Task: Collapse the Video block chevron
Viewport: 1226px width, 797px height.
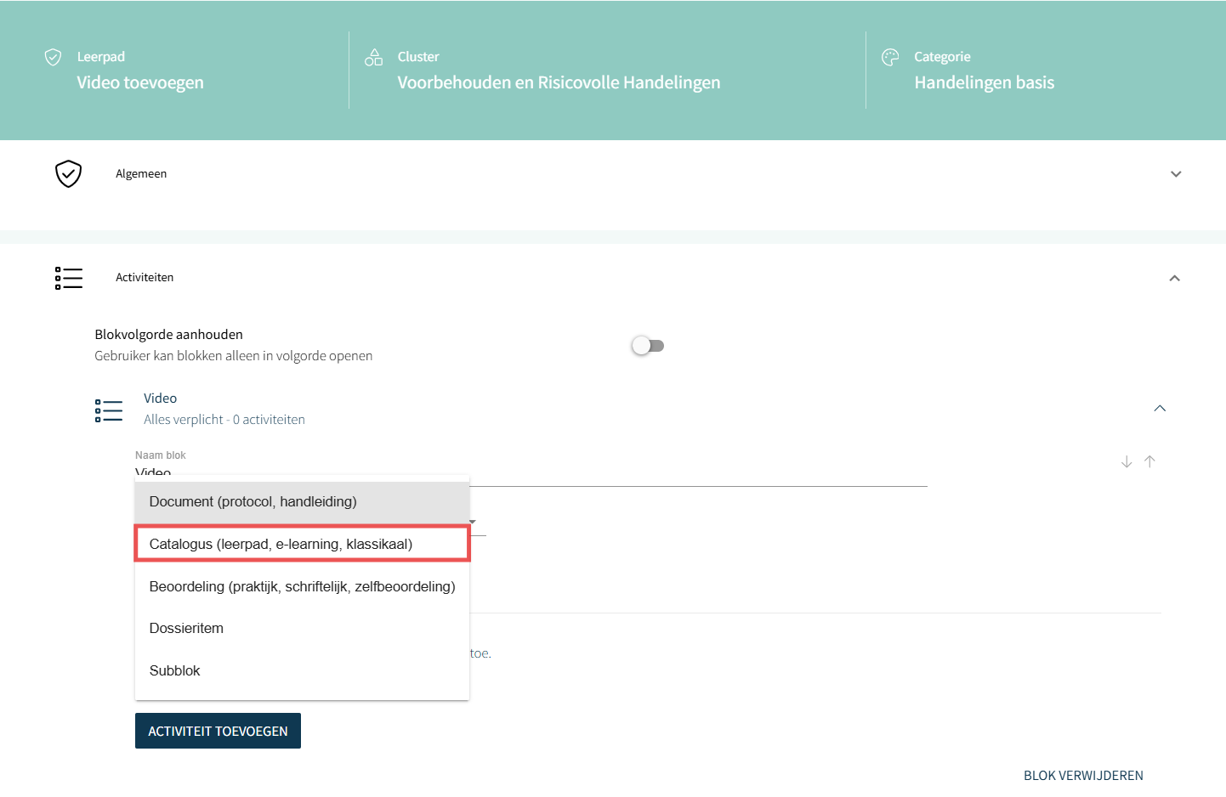Action: (x=1160, y=409)
